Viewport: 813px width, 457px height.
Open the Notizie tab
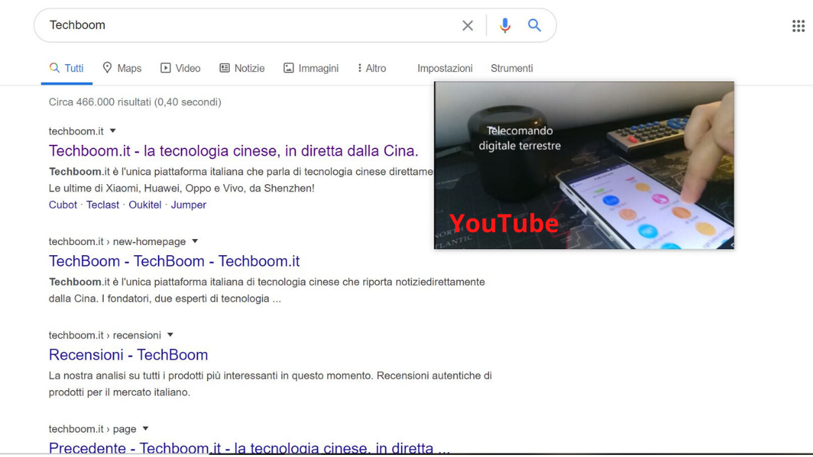[x=242, y=68]
